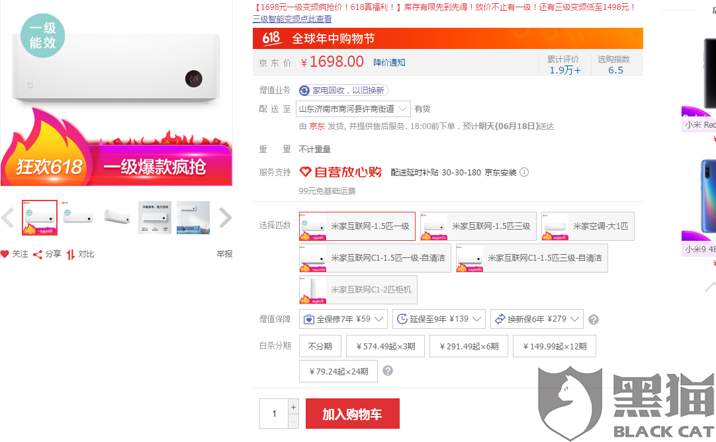Select 不分期 under 白条分期
This screenshot has width=716, height=442.
click(320, 345)
